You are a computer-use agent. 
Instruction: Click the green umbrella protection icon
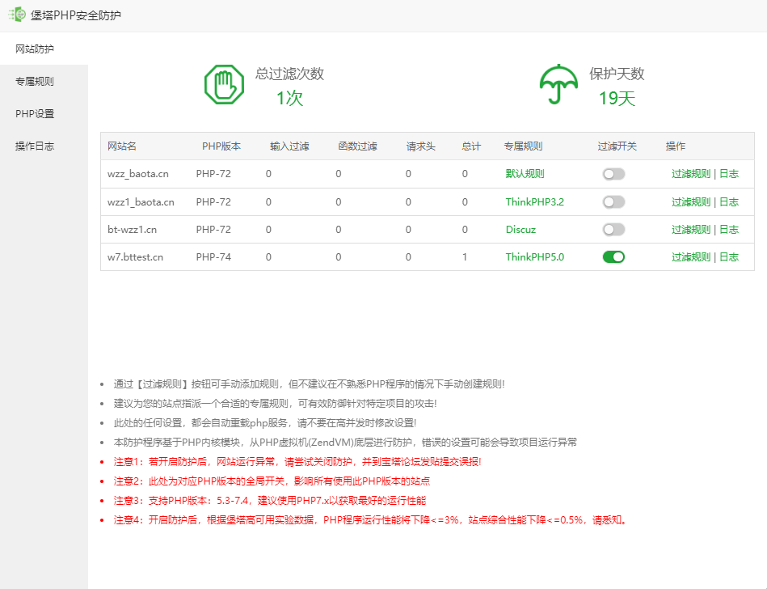point(558,84)
